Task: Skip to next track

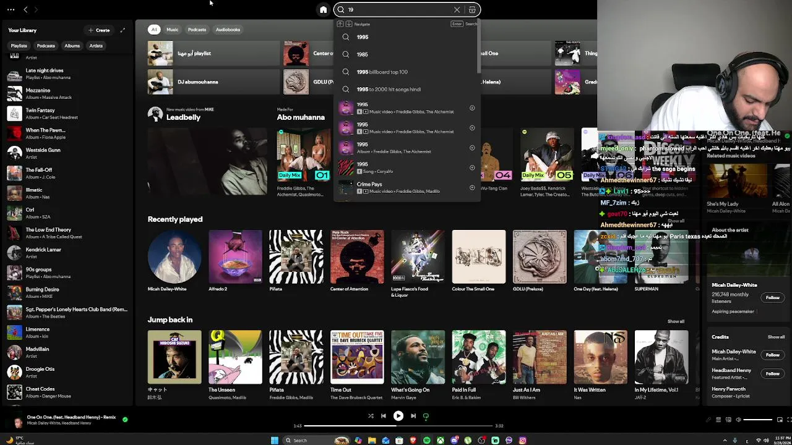Action: [x=413, y=416]
